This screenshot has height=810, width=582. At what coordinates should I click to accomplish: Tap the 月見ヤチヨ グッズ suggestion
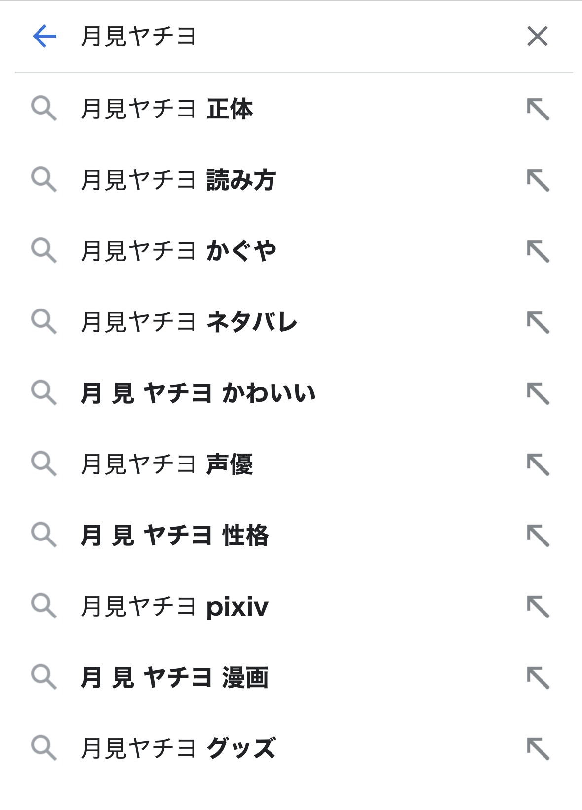(178, 749)
